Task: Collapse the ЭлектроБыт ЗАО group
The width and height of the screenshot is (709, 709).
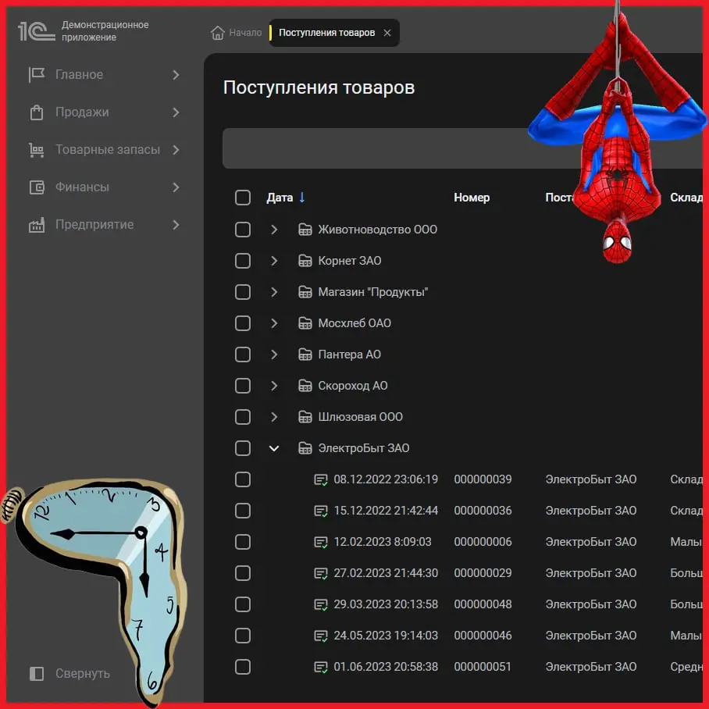Action: [274, 448]
